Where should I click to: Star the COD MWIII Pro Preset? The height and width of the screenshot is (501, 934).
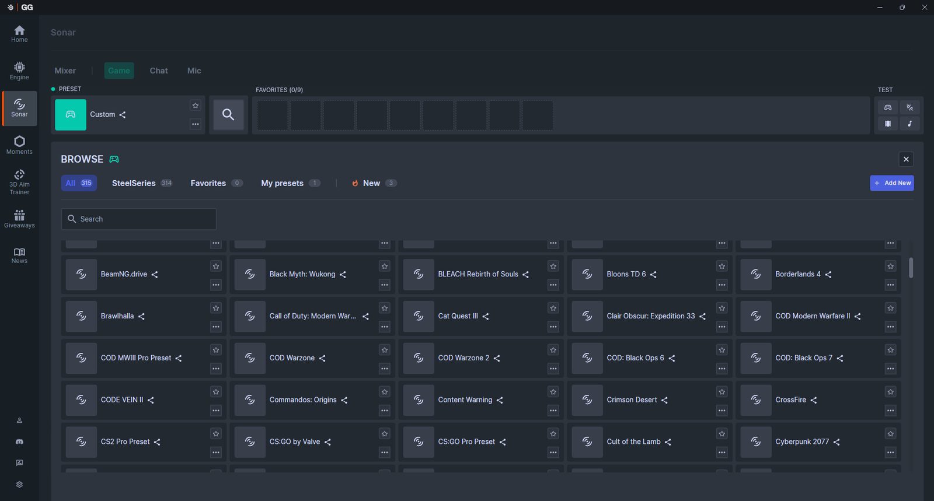216,350
